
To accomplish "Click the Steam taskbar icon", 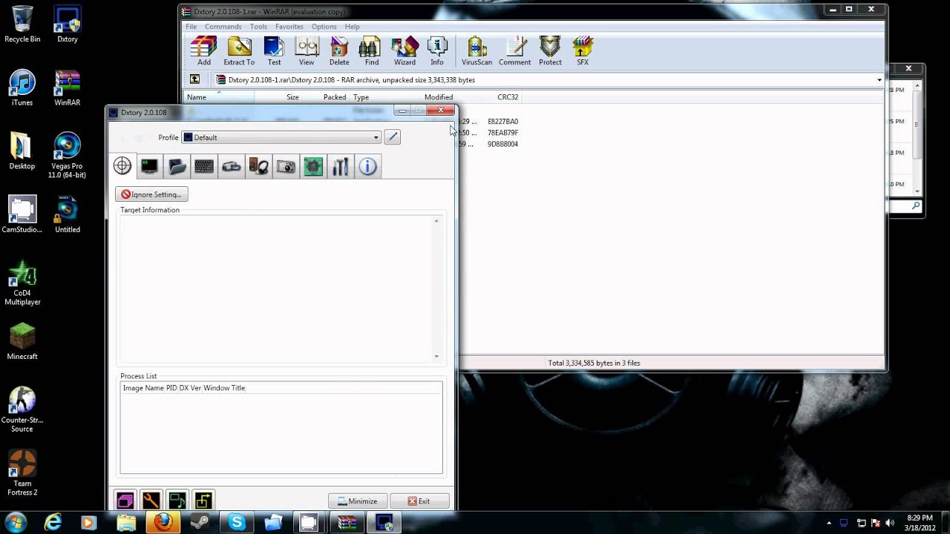I will 199,522.
